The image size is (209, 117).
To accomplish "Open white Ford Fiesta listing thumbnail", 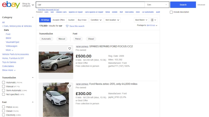I will click(x=56, y=100).
